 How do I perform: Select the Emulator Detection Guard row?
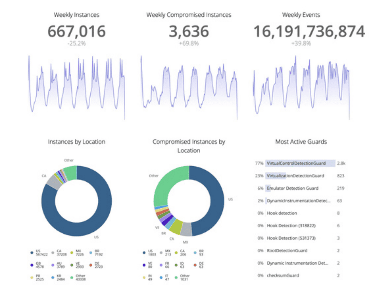[300, 188]
